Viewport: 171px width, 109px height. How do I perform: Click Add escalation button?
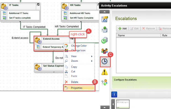click(x=122, y=28)
